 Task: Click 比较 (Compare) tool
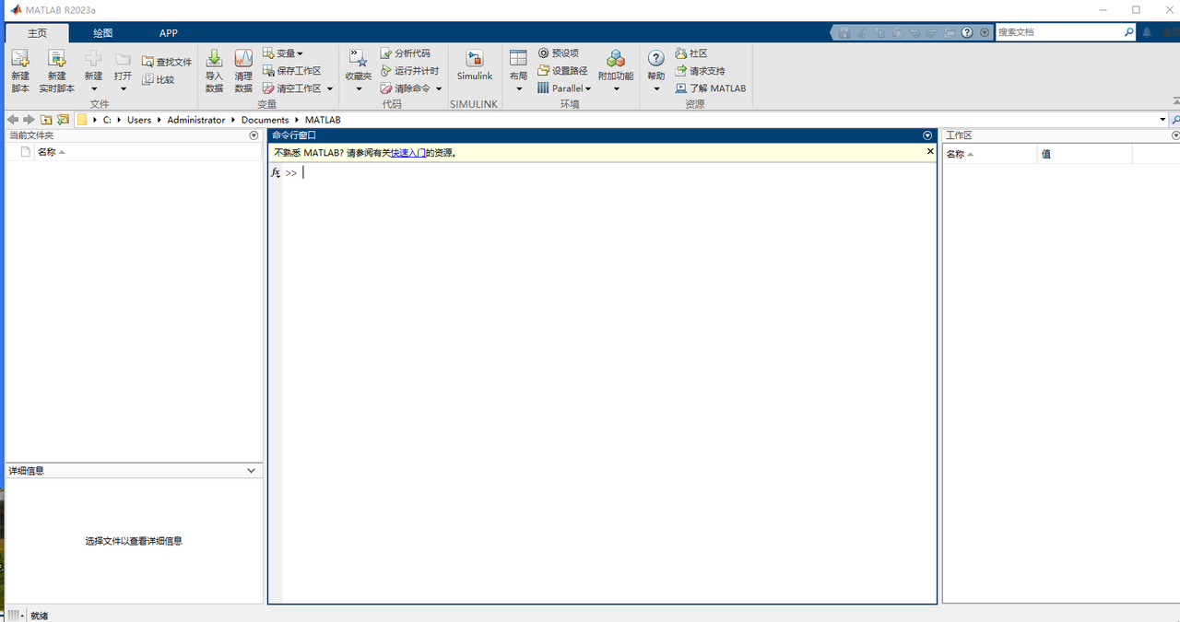click(159, 79)
